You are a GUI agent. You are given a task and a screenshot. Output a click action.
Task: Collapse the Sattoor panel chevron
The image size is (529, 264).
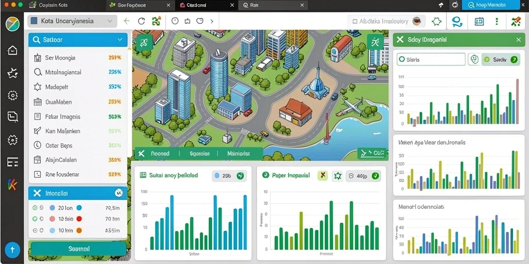[120, 40]
